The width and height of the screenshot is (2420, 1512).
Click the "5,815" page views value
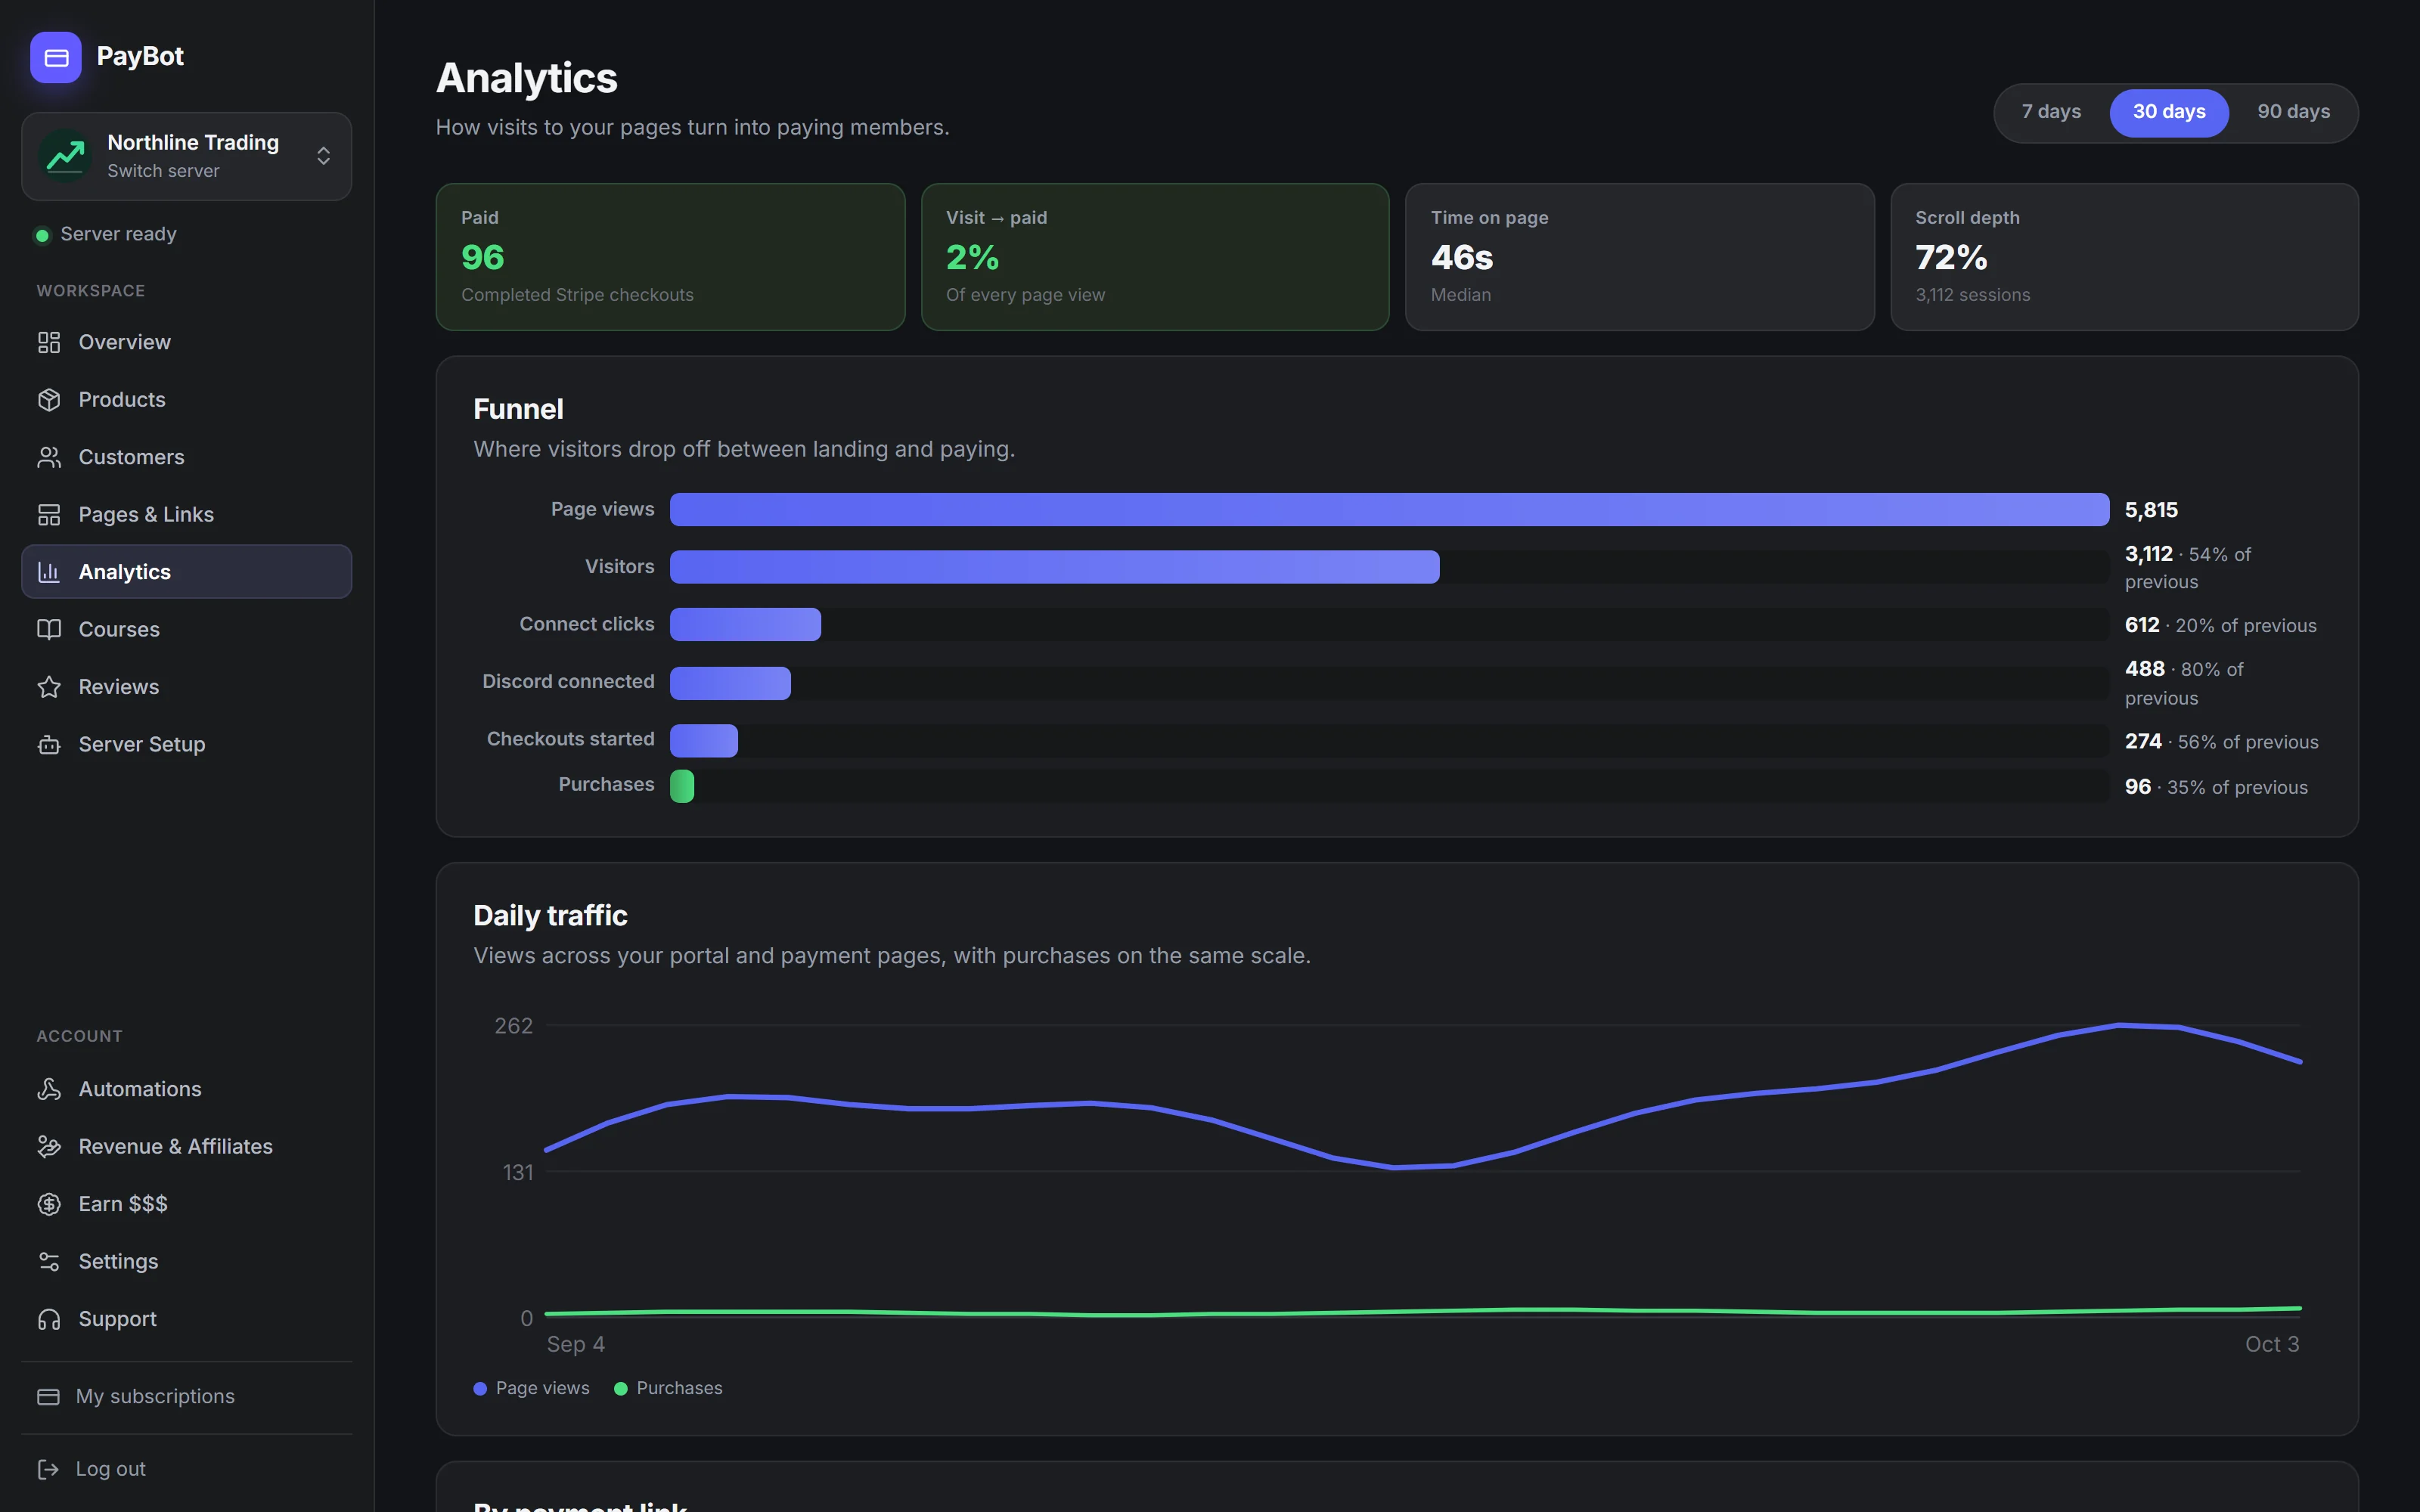point(2151,510)
